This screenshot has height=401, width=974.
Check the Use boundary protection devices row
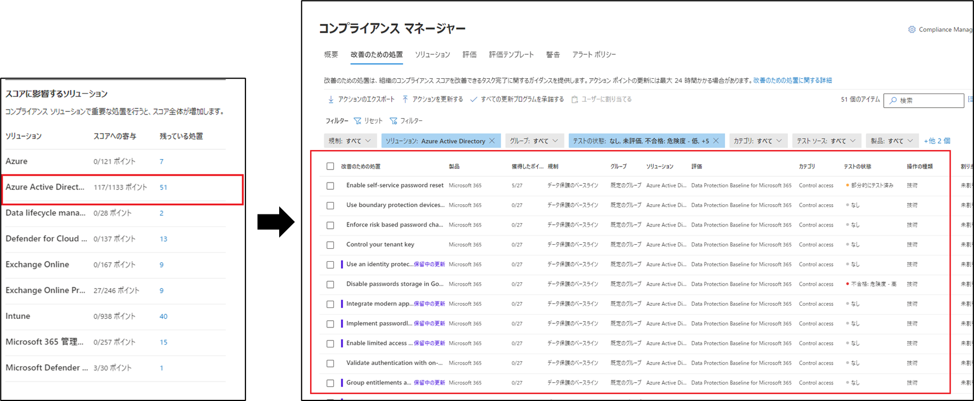click(x=330, y=205)
